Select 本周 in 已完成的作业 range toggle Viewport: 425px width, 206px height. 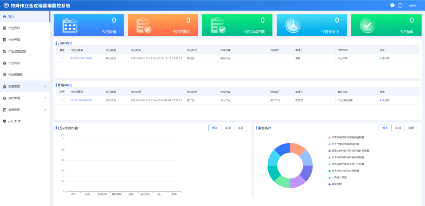(x=227, y=128)
